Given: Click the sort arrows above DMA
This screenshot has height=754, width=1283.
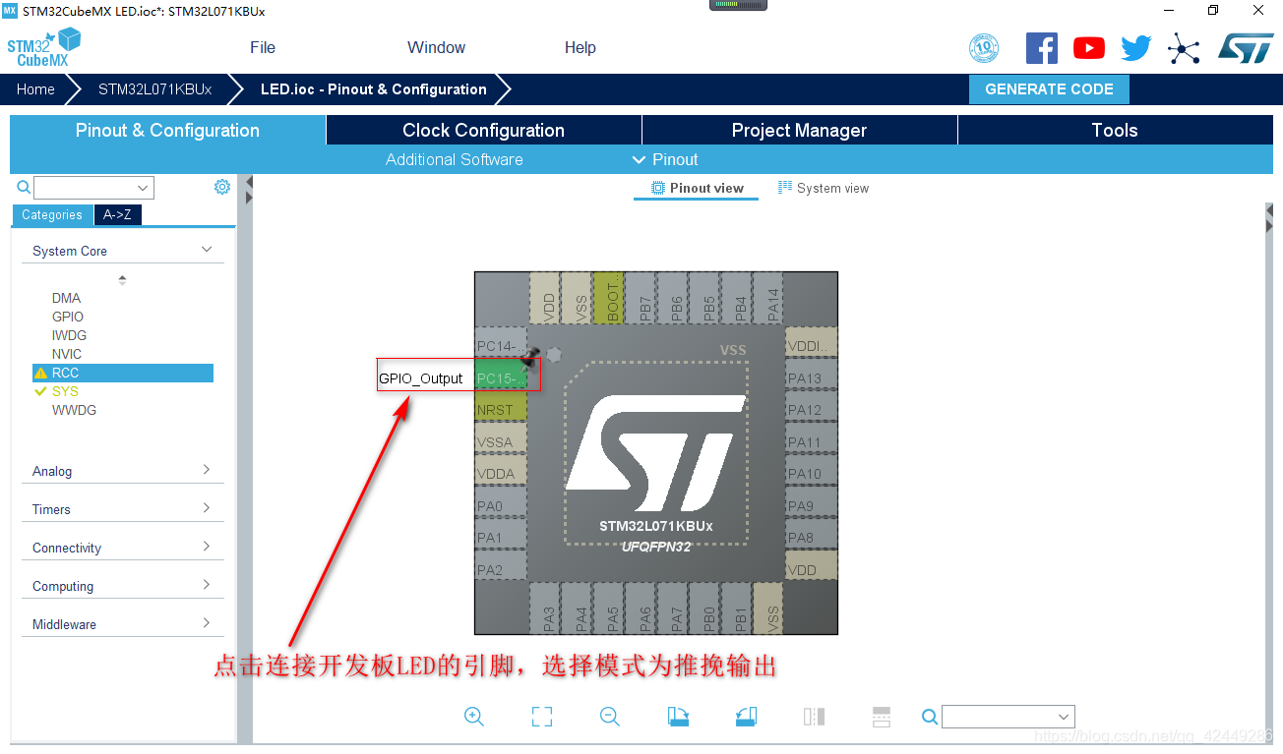Looking at the screenshot, I should point(122,280).
